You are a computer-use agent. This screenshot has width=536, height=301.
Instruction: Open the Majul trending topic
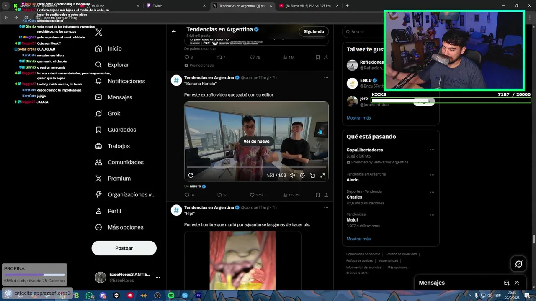tap(352, 220)
